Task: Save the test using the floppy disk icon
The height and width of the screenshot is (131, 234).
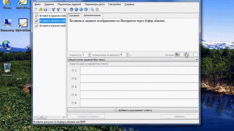Action: pos(45,10)
